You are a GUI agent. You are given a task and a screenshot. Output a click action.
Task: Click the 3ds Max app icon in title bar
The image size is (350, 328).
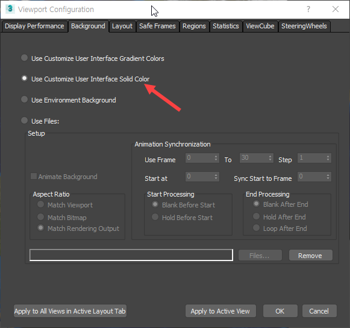[10, 9]
